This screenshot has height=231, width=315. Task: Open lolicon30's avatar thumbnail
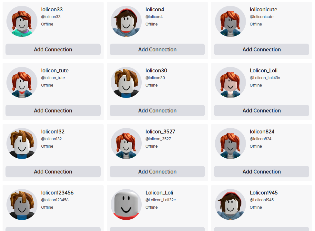[x=126, y=82]
